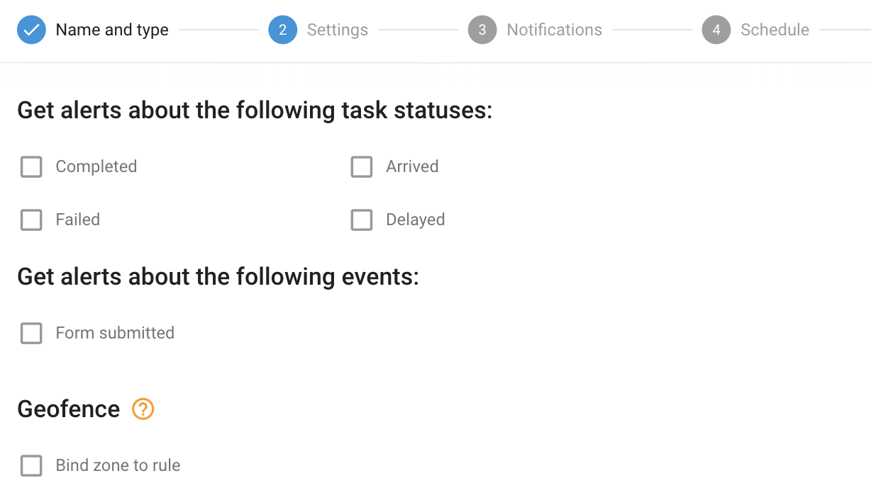Click the step 3 circle icon
Image resolution: width=871 pixels, height=500 pixels.
coord(482,30)
